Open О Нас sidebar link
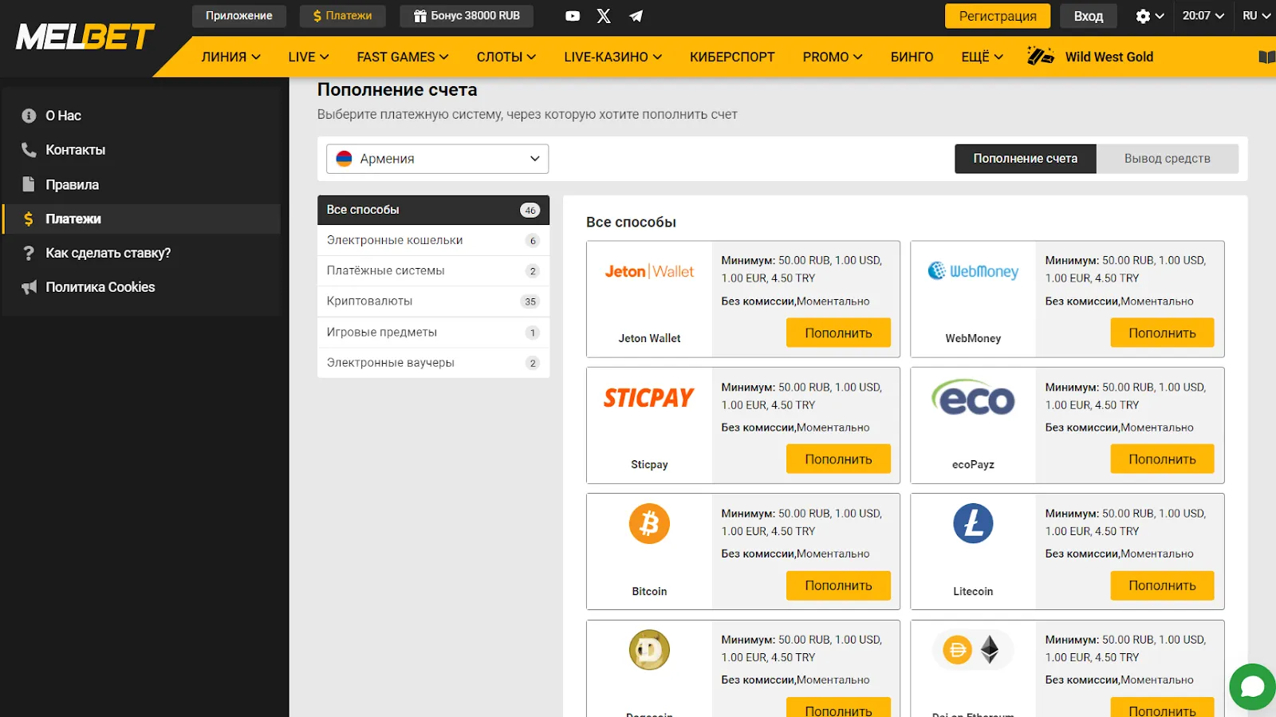Screen dimensions: 1276x717 click(142, 116)
